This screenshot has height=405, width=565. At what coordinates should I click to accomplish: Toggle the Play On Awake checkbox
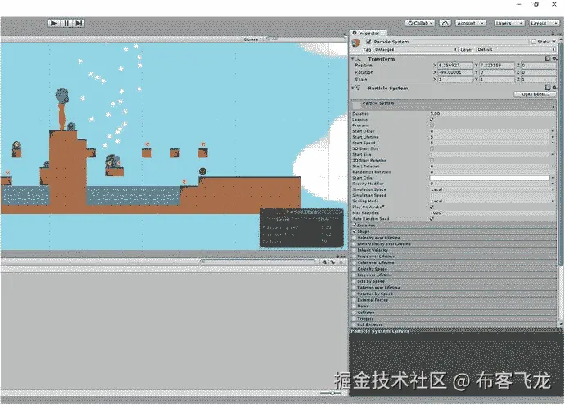click(x=432, y=207)
